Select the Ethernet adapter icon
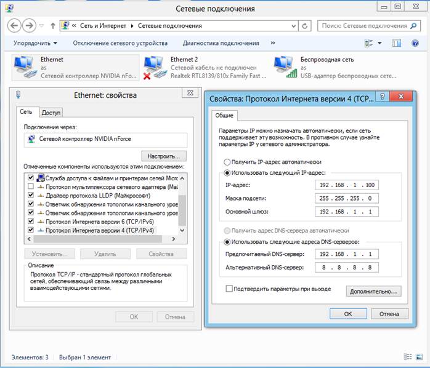The image size is (430, 368). point(25,67)
